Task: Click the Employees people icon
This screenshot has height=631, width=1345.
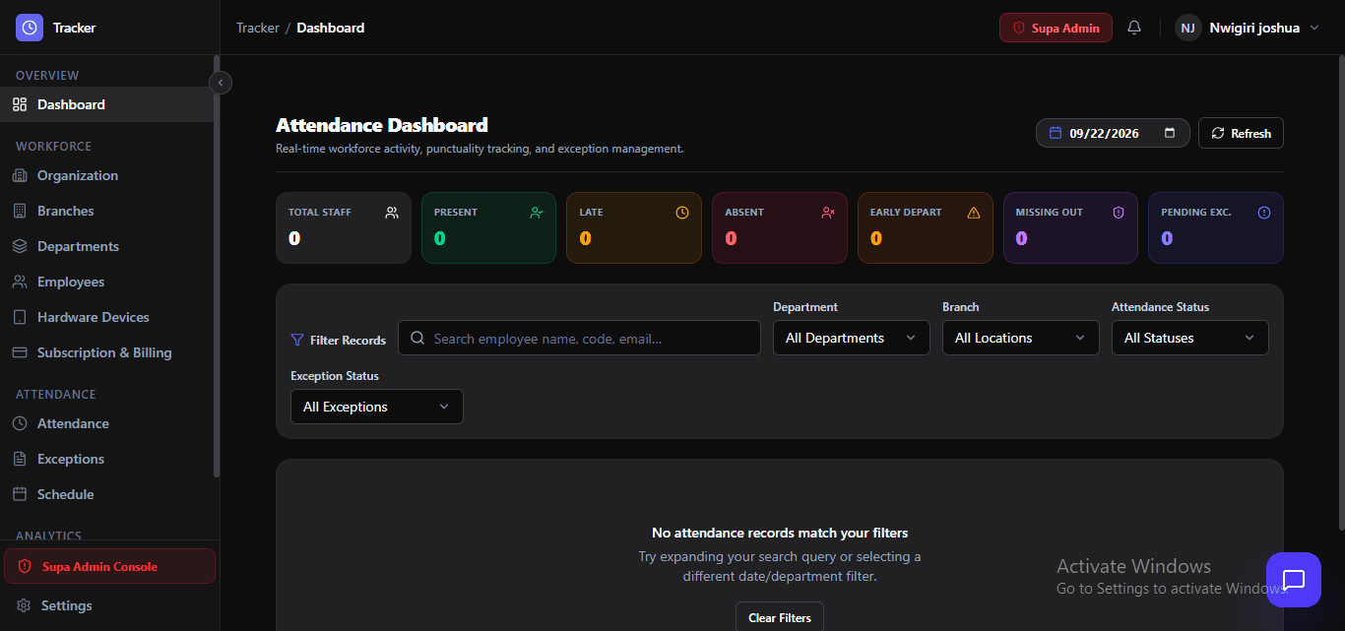Action: 20,282
